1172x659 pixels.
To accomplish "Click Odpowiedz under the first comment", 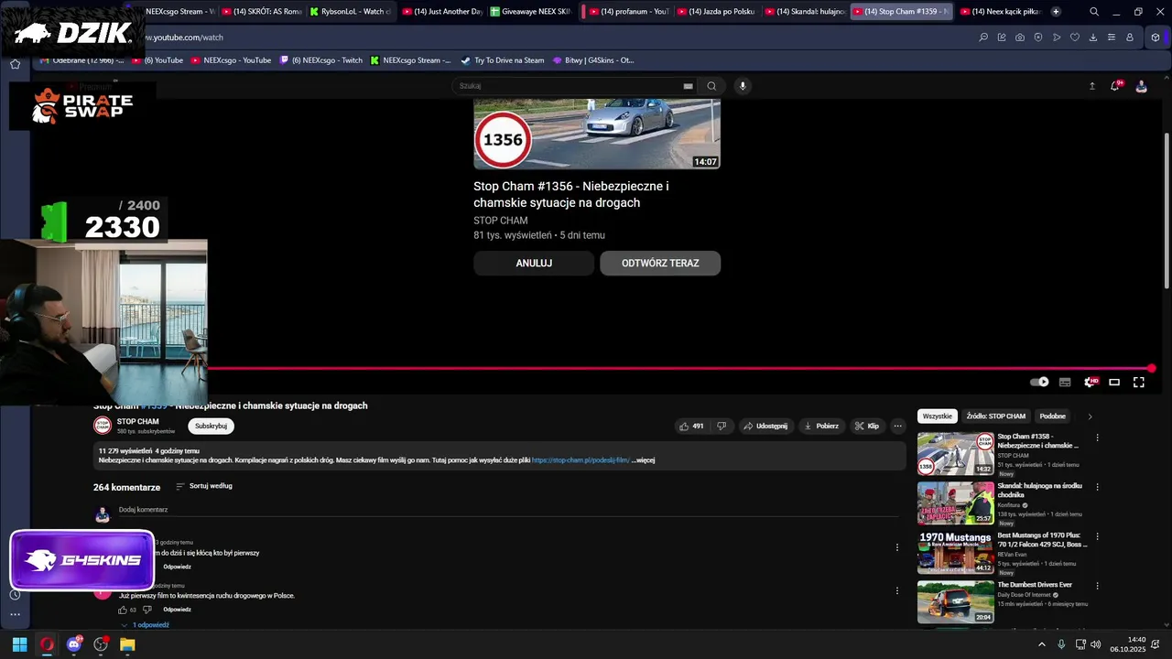I will pyautogui.click(x=177, y=567).
